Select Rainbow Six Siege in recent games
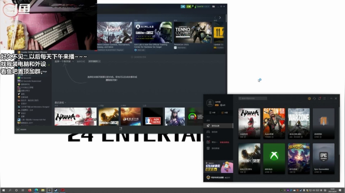 pyautogui.click(x=108, y=117)
